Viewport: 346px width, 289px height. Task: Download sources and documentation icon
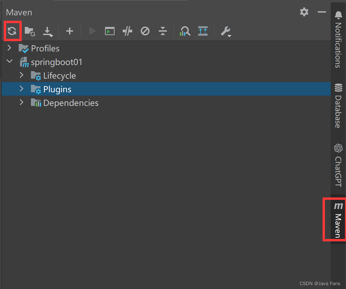[x=48, y=32]
